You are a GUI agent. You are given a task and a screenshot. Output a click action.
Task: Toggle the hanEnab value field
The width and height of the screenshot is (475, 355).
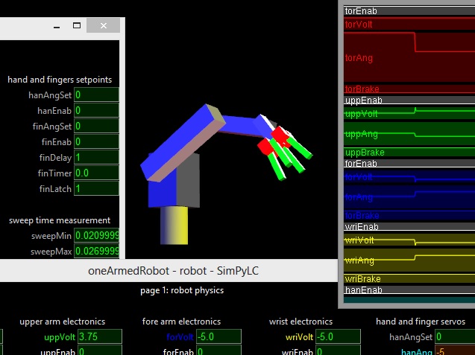(96, 111)
